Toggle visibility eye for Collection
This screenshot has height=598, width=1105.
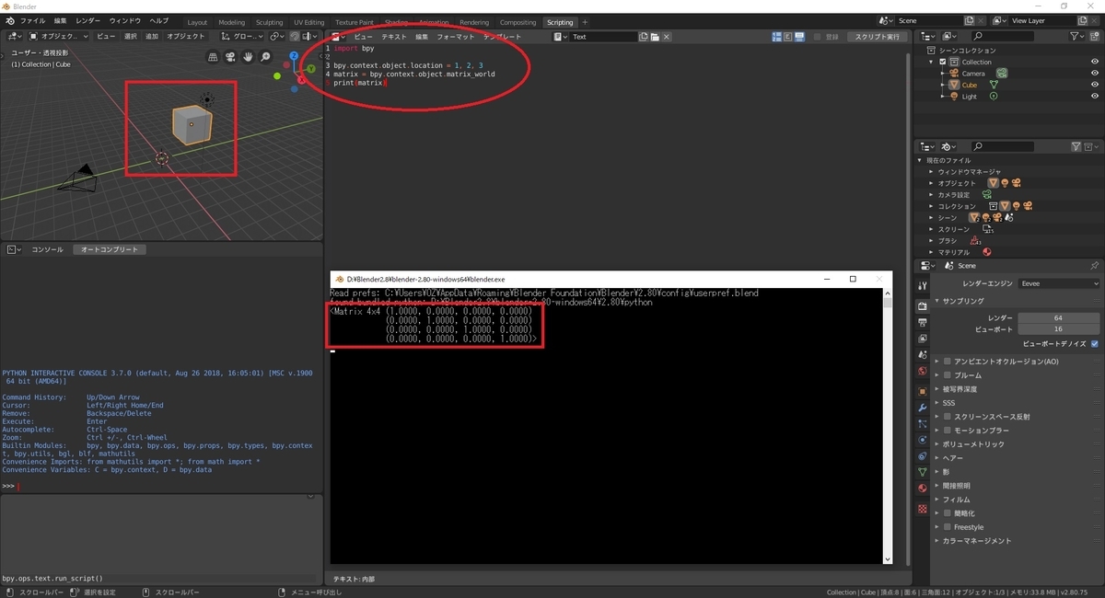point(1095,62)
